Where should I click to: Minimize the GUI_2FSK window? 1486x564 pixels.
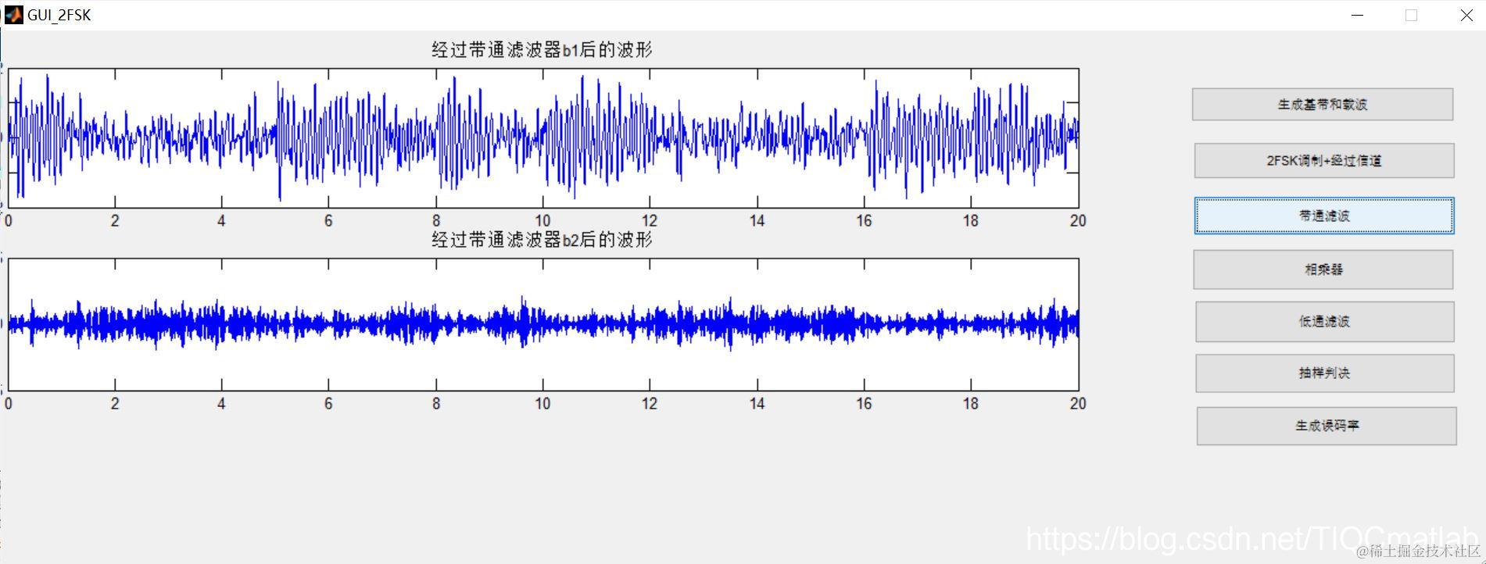tap(1358, 15)
